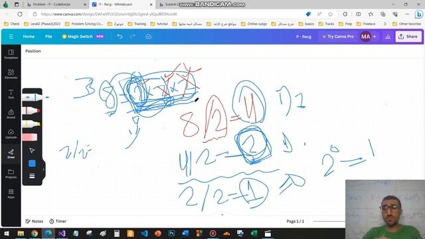The height and width of the screenshot is (239, 425).
Task: Open the Uploads panel in the sidebar
Action: 11,134
